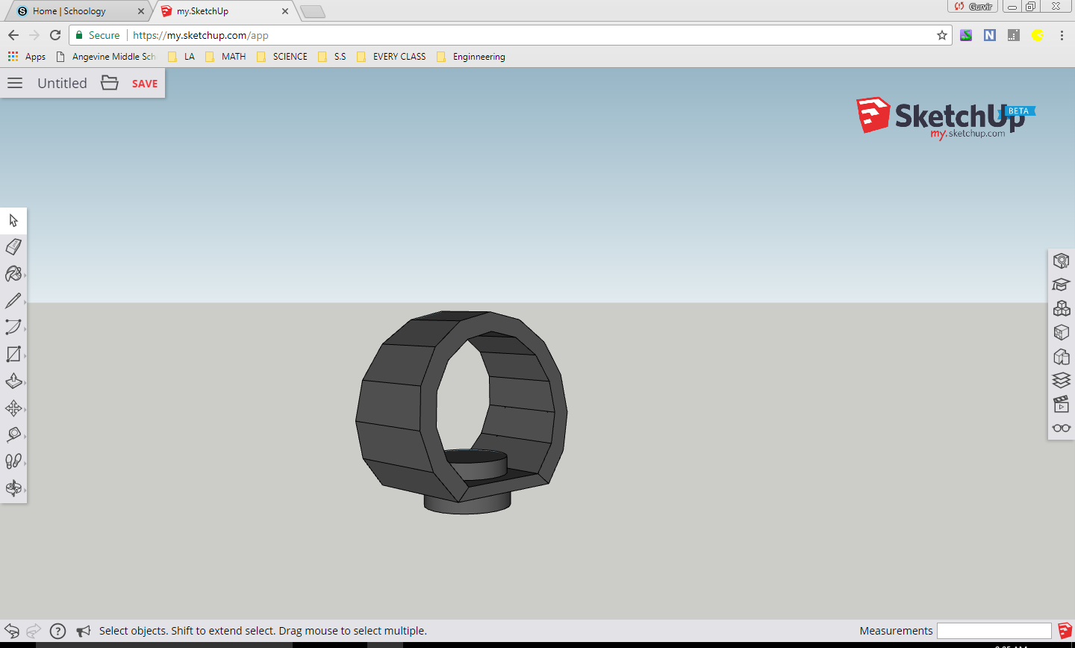1075x648 pixels.
Task: Redo with the forward arrow
Action: click(x=34, y=631)
